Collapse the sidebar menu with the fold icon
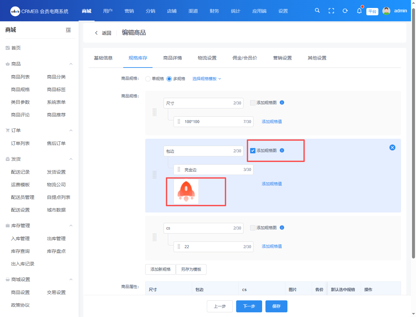Image resolution: width=416 pixels, height=317 pixels. coord(68,30)
